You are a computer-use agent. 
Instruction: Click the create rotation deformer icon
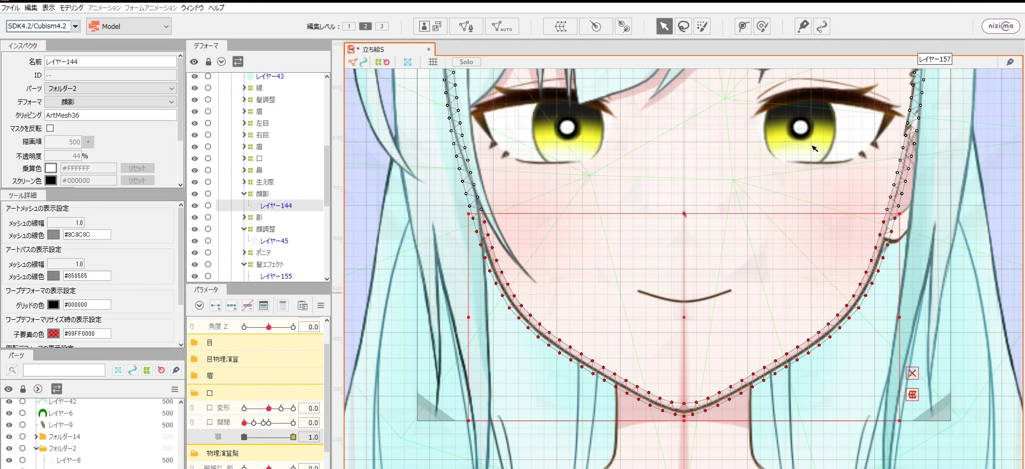[x=596, y=26]
